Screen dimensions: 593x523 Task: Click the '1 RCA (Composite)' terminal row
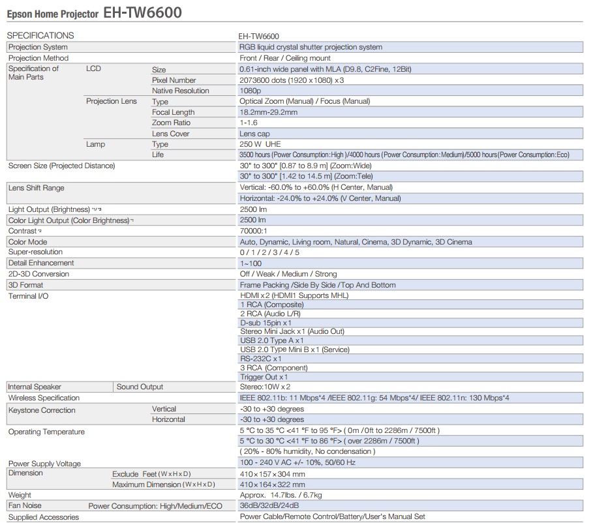[x=410, y=305]
